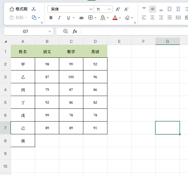Click the header cell 语文
188x175 pixels.
47,51
